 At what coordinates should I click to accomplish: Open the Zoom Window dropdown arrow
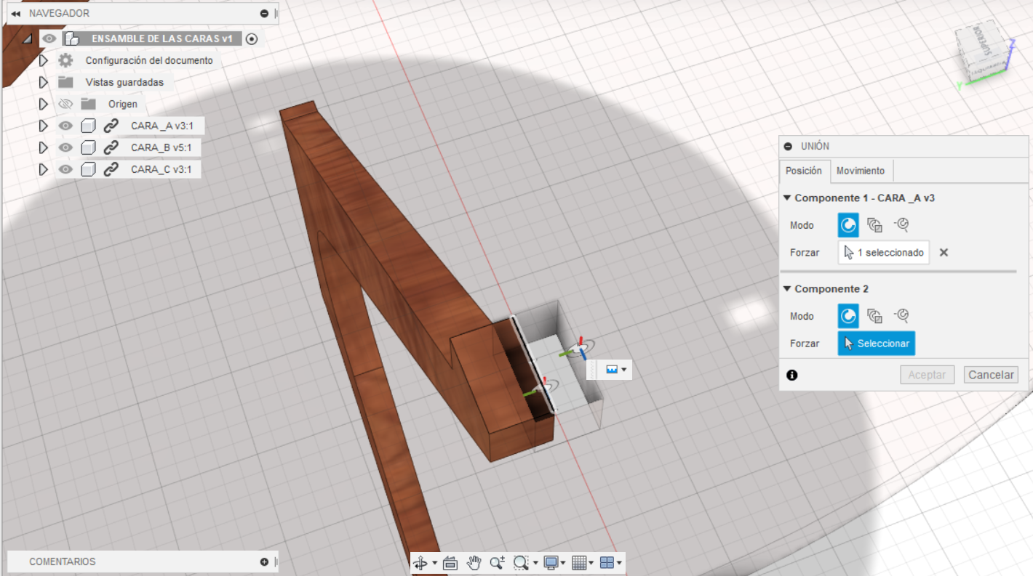pyautogui.click(x=535, y=563)
